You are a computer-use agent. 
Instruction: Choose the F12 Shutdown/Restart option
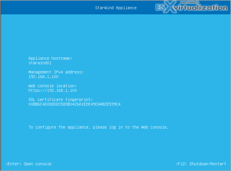point(201,164)
